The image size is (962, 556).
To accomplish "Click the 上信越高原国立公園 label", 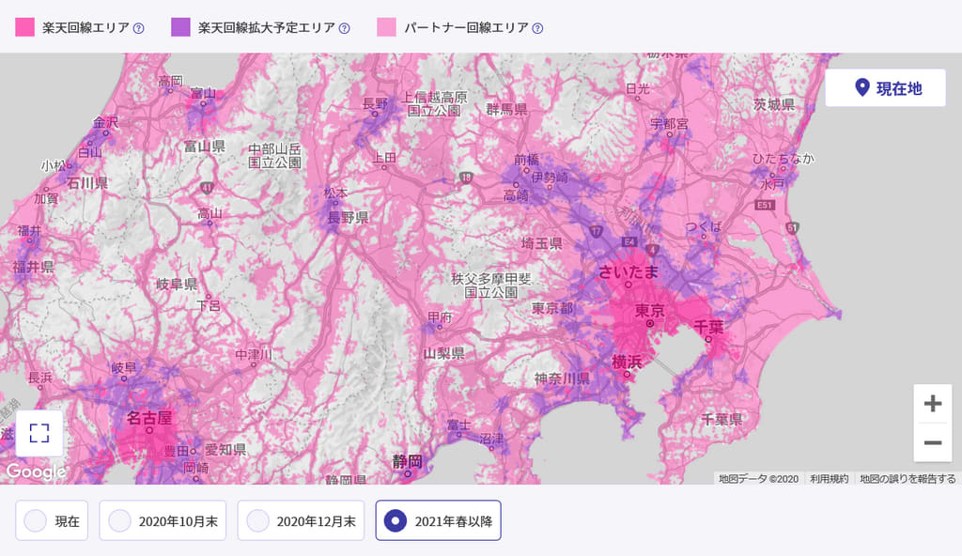I will pos(434,103).
